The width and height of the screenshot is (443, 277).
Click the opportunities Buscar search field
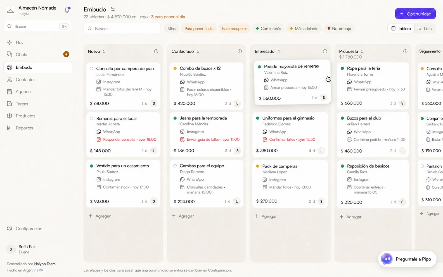[x=122, y=28]
